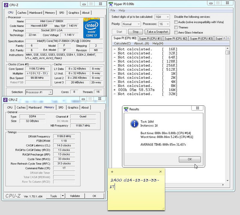The height and width of the screenshot is (215, 240).
Task: Click the scroll up arrow in Hyper PI output
Action: (228, 48)
